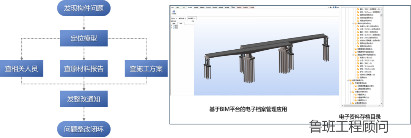Click folder icon of 经营资料集(73)
Image resolution: width=411 pixels, height=138 pixels.
tap(350, 80)
